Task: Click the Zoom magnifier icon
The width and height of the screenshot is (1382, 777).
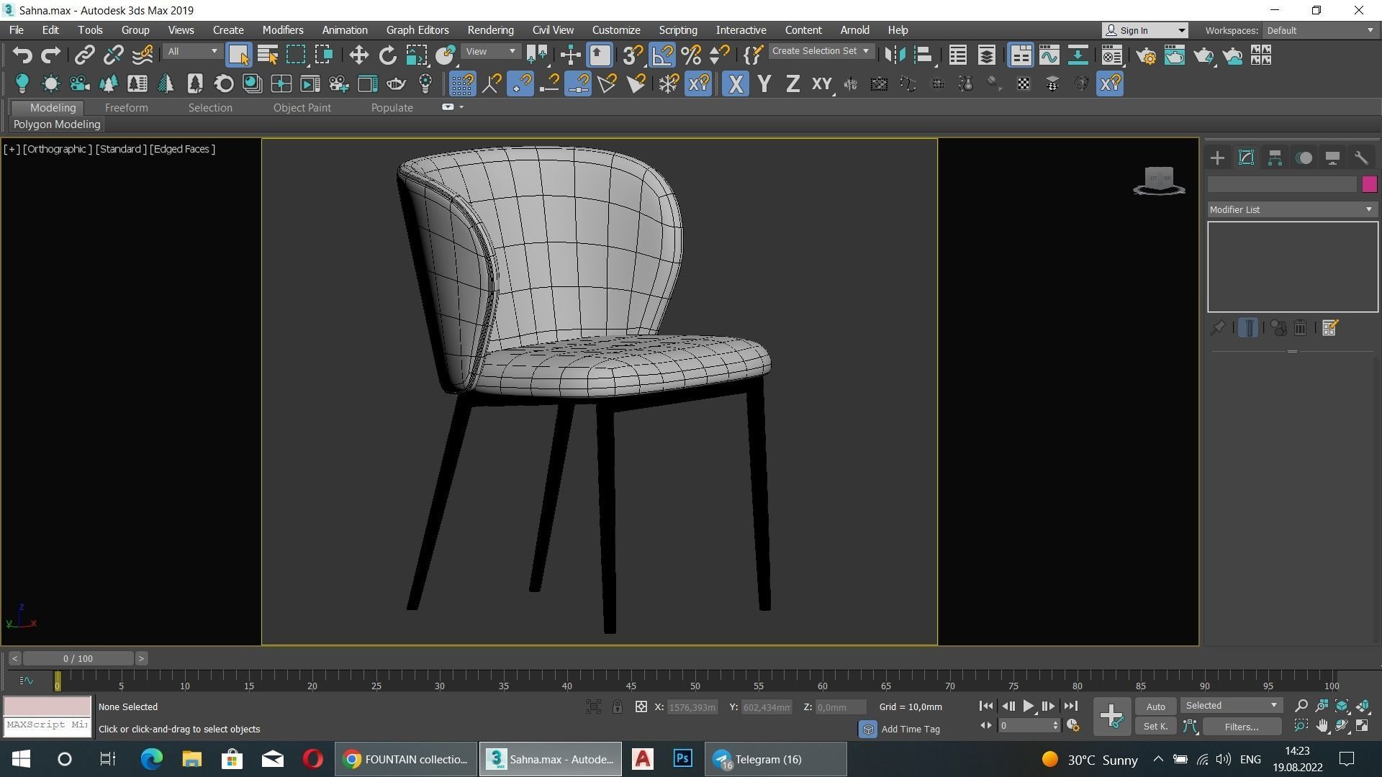Action: pos(1301,706)
